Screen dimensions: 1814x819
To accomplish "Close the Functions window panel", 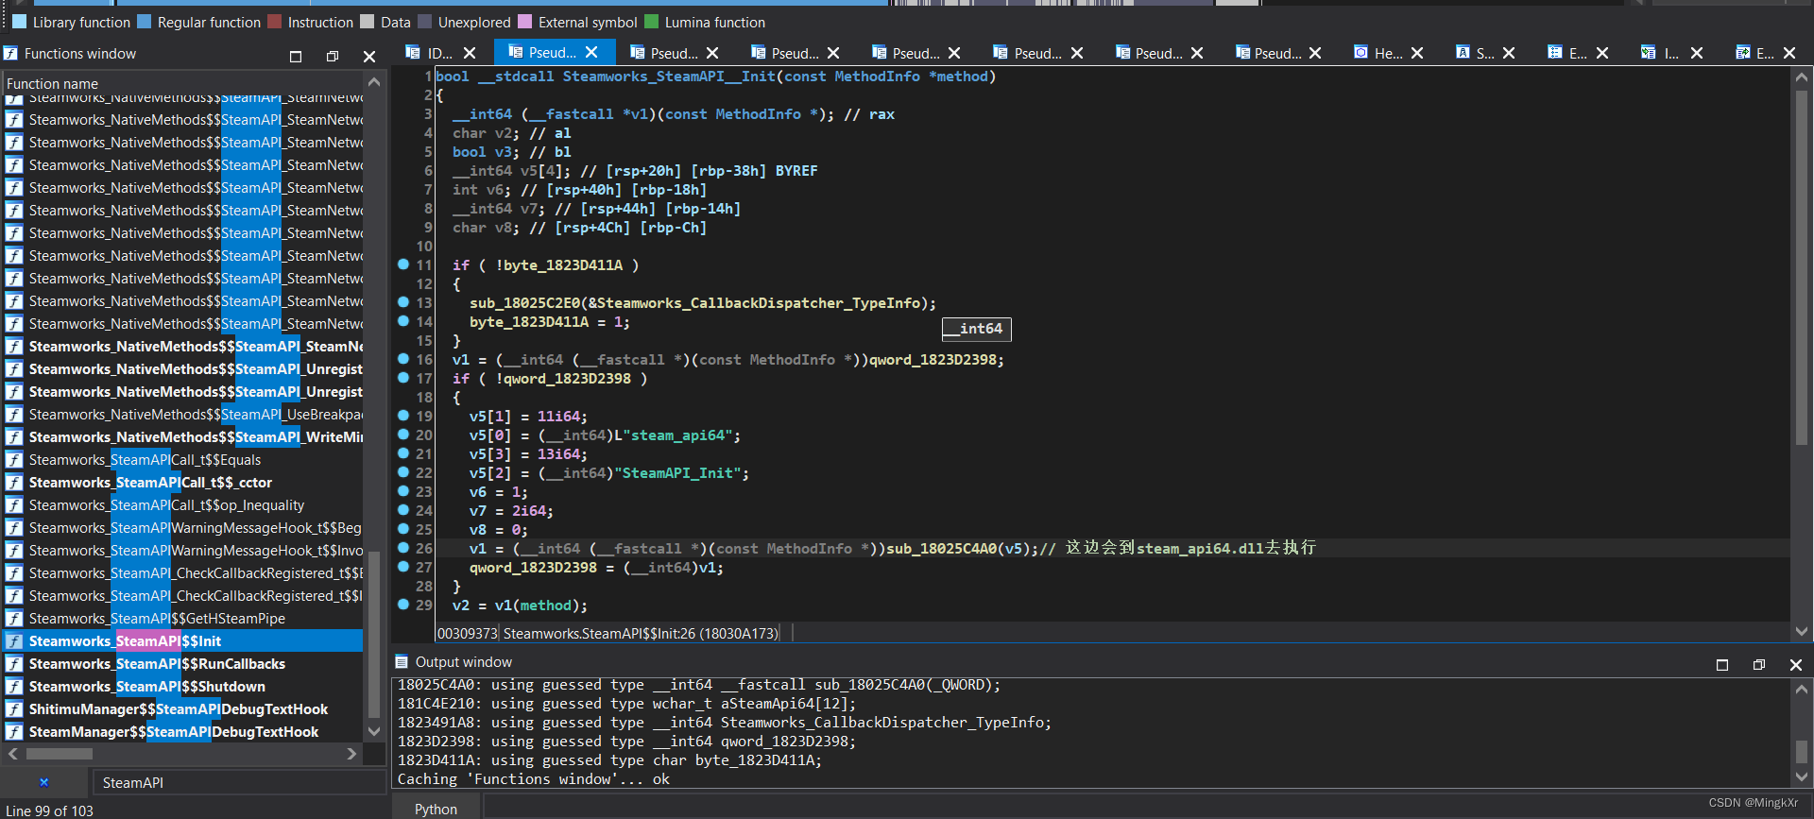I will point(369,57).
